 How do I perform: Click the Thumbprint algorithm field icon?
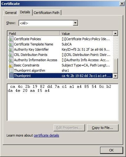[11, 70]
